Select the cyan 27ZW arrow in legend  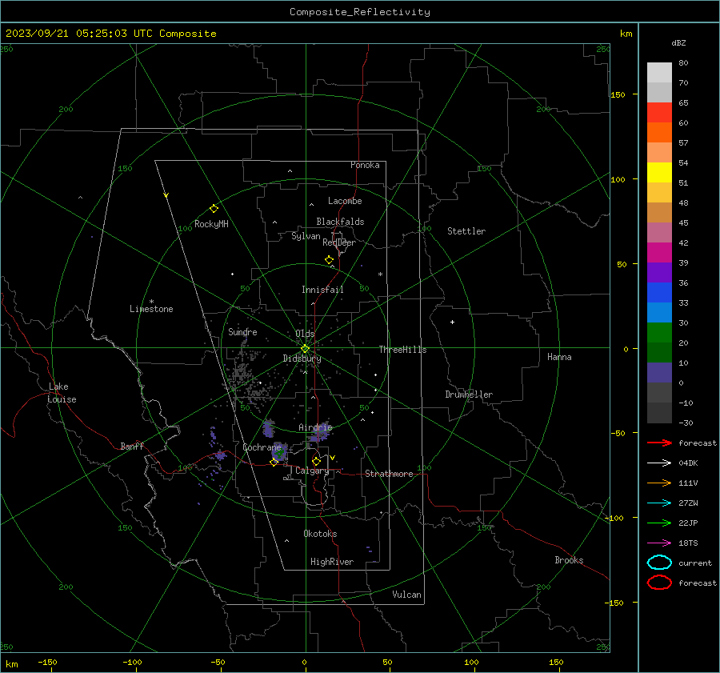[x=659, y=503]
